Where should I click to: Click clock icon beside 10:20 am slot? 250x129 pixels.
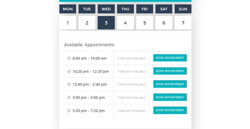tap(69, 71)
